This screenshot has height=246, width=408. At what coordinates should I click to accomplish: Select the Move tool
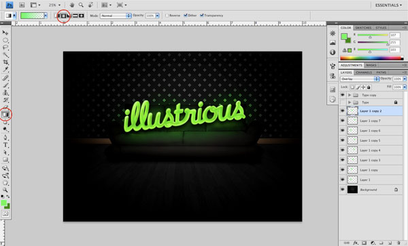click(5, 33)
